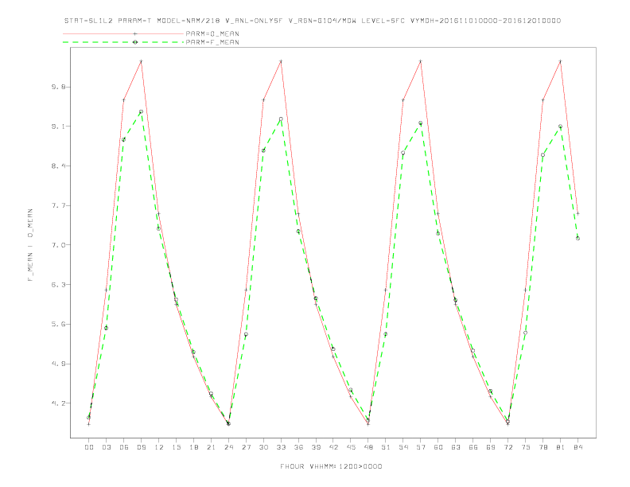This screenshot has height=487, width=630.
Task: Select red O_MEAN peak marker at hour 81
Action: tap(561, 61)
